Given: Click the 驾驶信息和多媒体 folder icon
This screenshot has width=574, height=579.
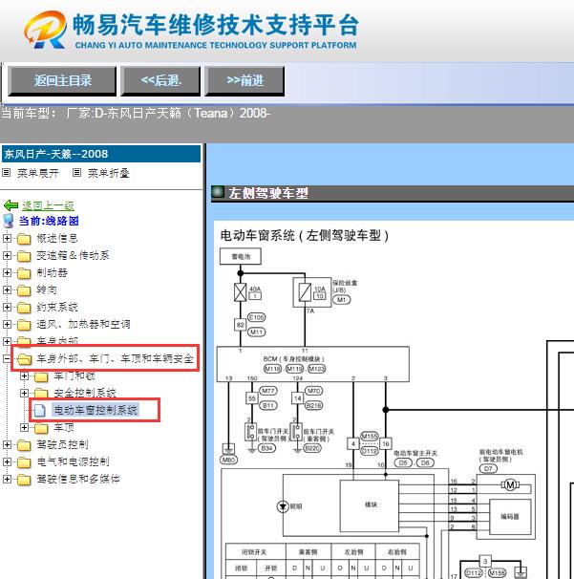Looking at the screenshot, I should (24, 480).
